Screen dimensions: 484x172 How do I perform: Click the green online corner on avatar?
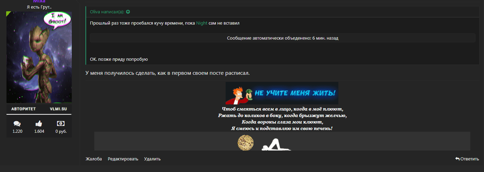click(9, 14)
